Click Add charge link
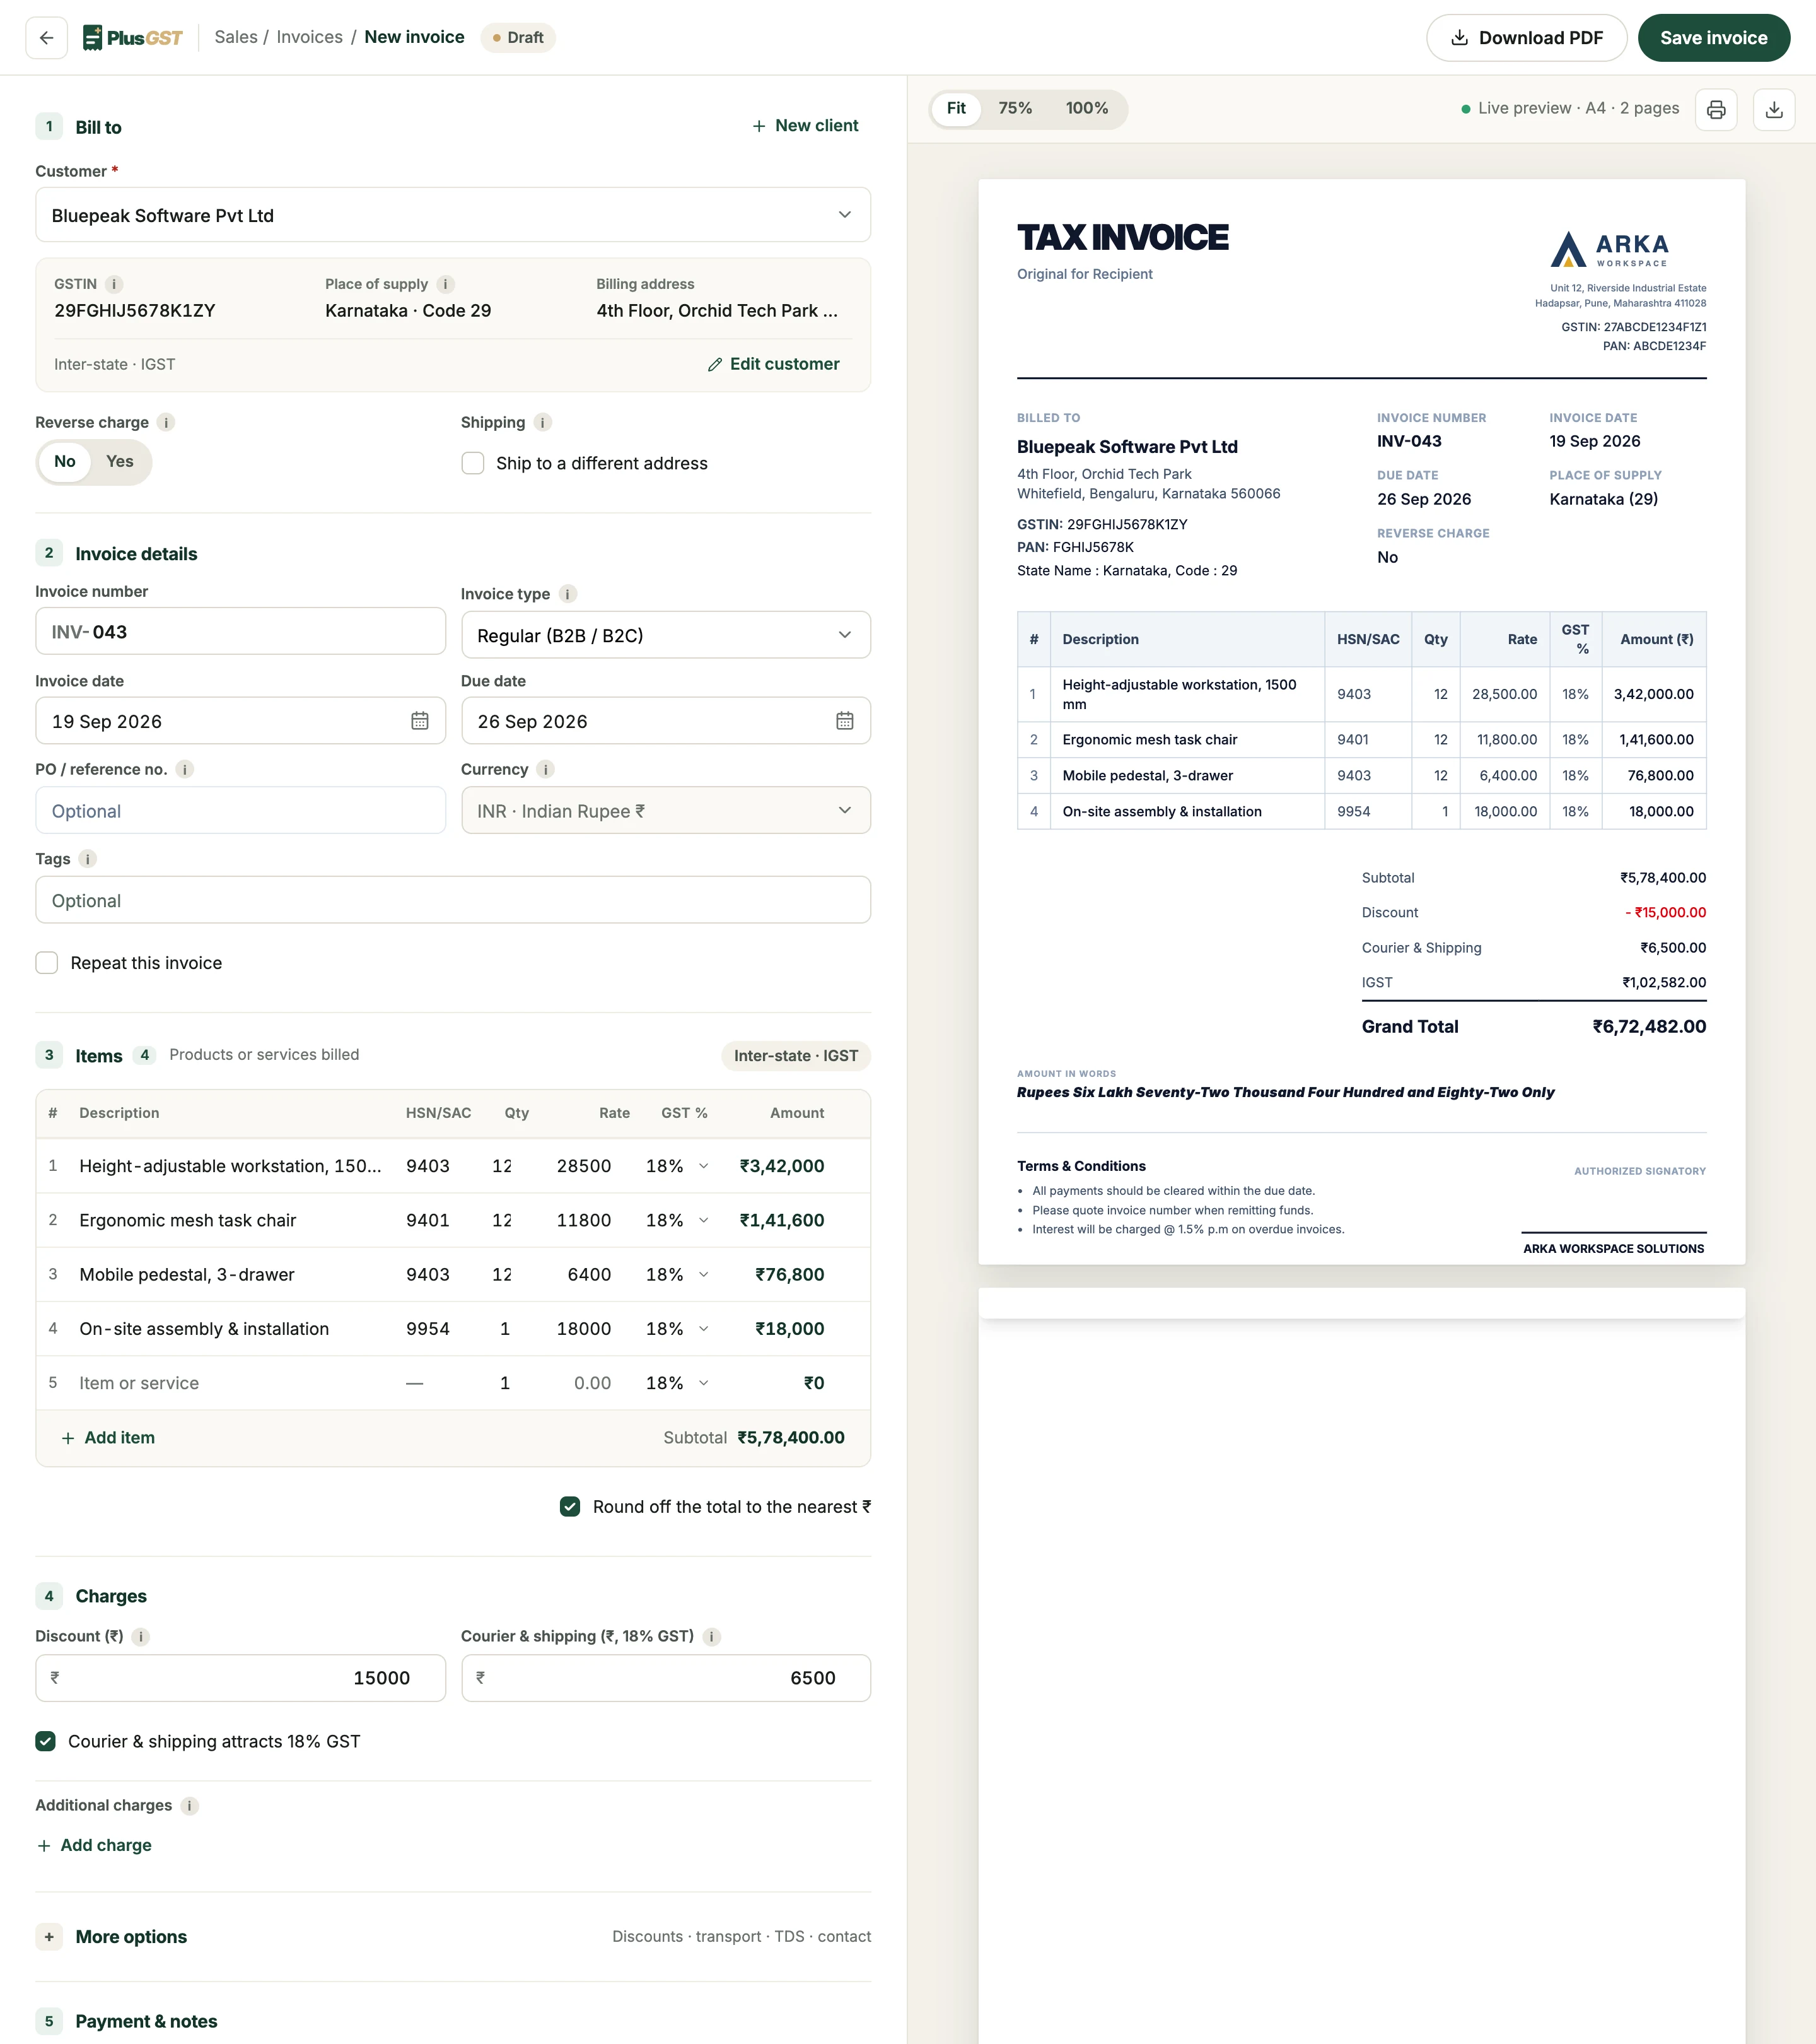 94,1846
